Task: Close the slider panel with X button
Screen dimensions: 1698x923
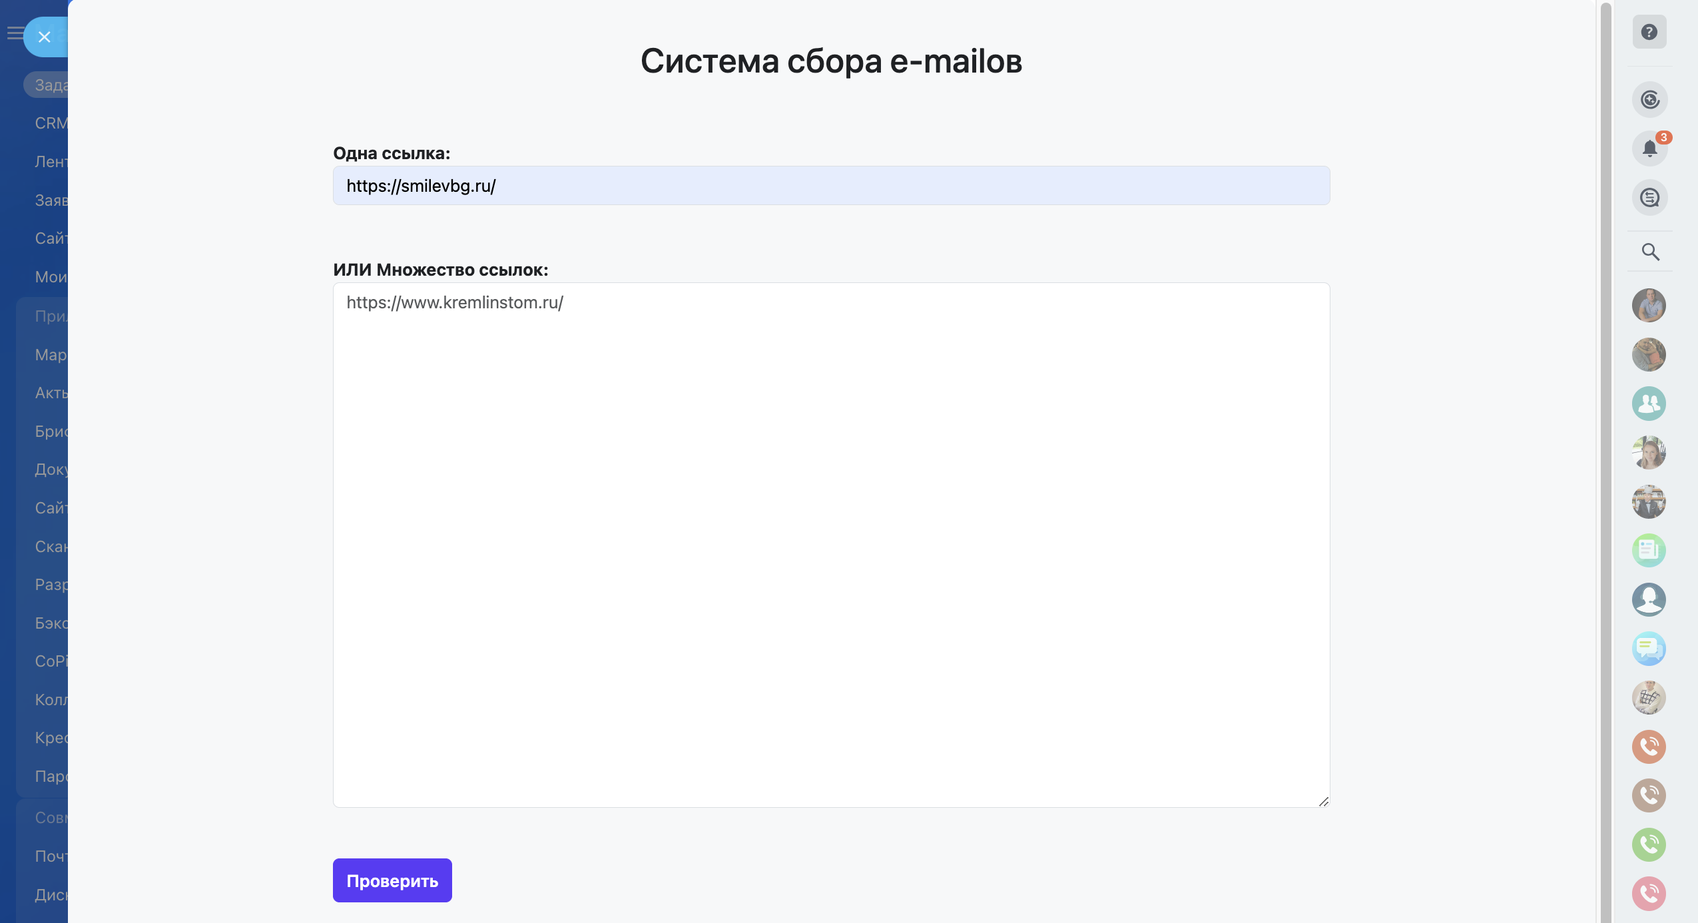Action: tap(45, 37)
